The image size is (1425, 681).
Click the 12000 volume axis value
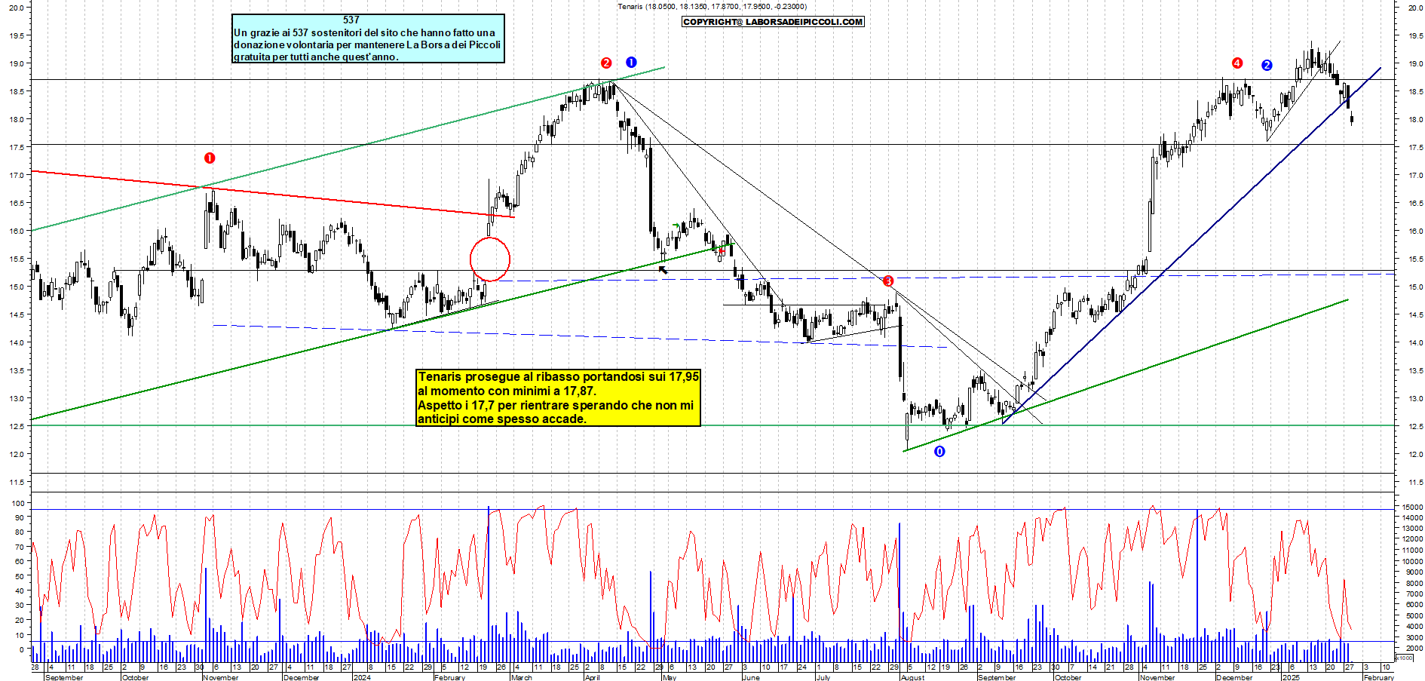point(1411,540)
